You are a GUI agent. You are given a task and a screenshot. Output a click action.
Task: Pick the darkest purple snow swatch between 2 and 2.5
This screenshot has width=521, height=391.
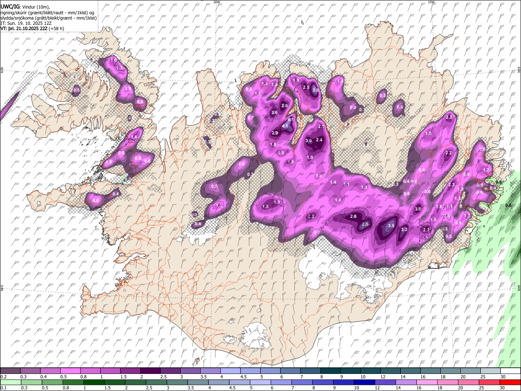pyautogui.click(x=150, y=371)
